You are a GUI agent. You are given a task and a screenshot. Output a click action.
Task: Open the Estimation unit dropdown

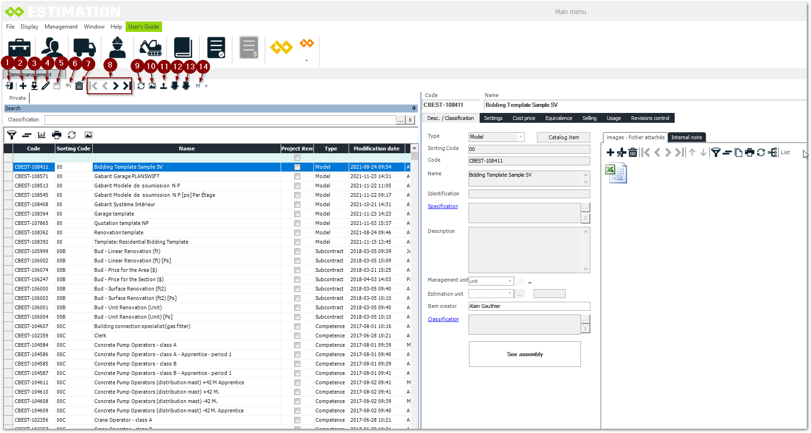(x=510, y=294)
